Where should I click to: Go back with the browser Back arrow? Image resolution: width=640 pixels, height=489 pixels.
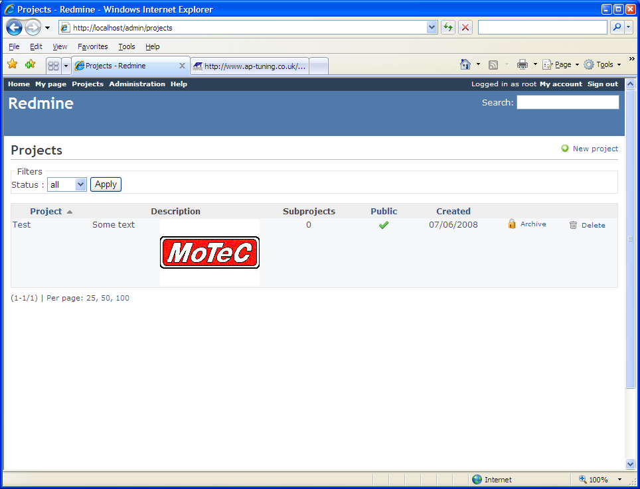tap(15, 28)
